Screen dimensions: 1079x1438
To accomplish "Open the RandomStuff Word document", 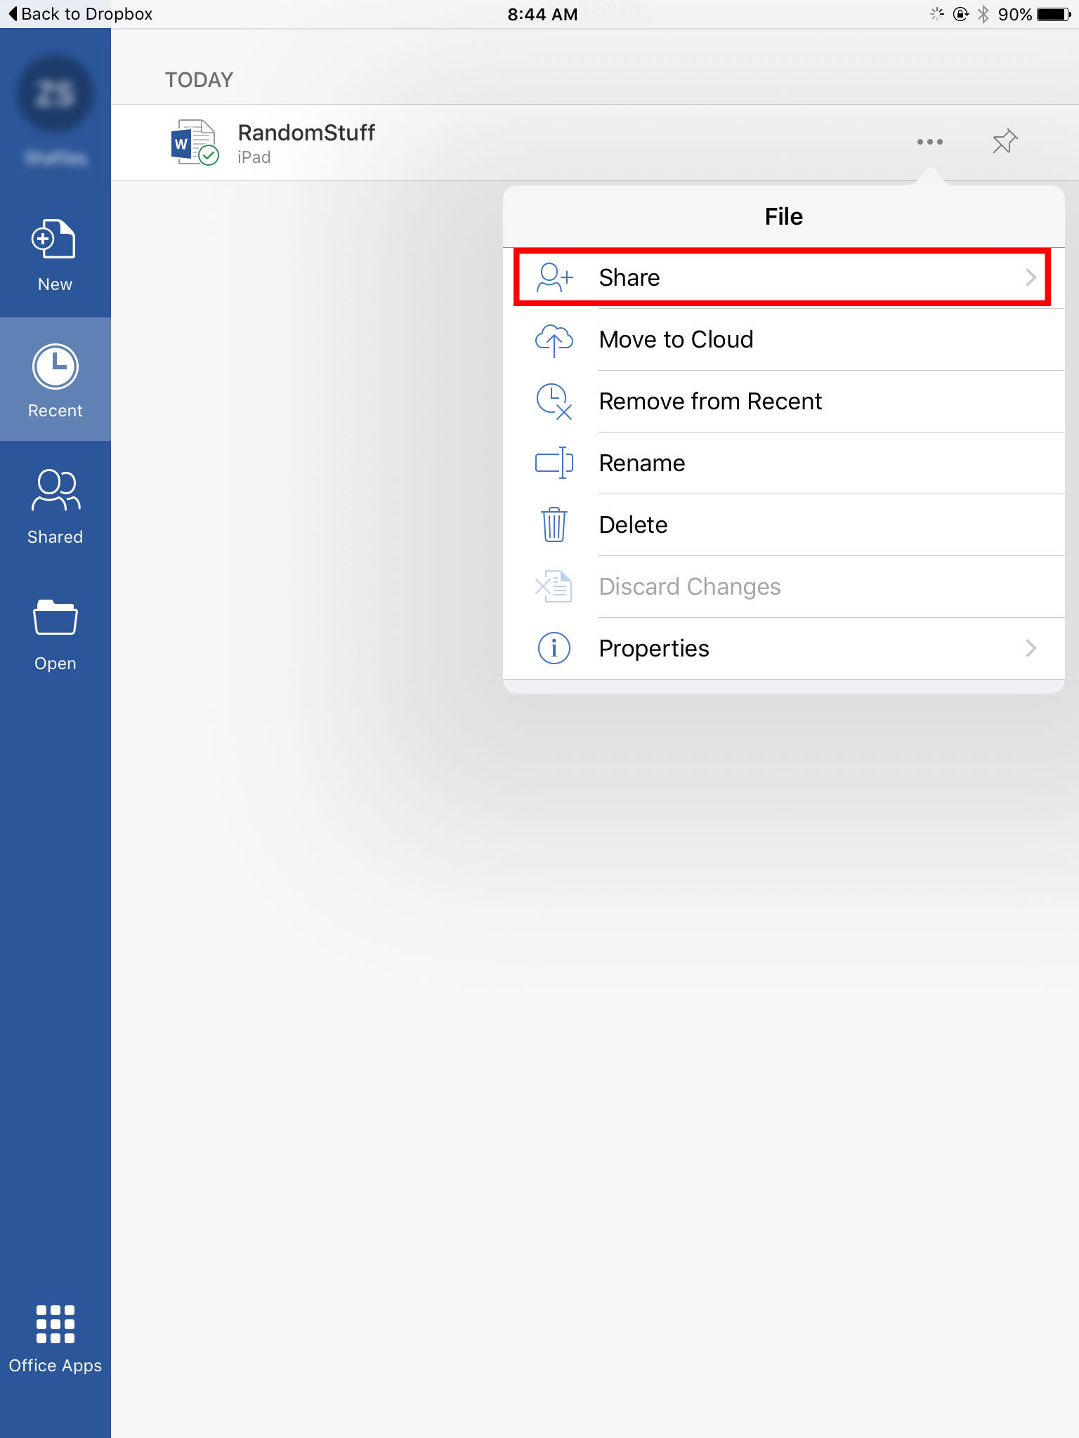I will tap(306, 133).
